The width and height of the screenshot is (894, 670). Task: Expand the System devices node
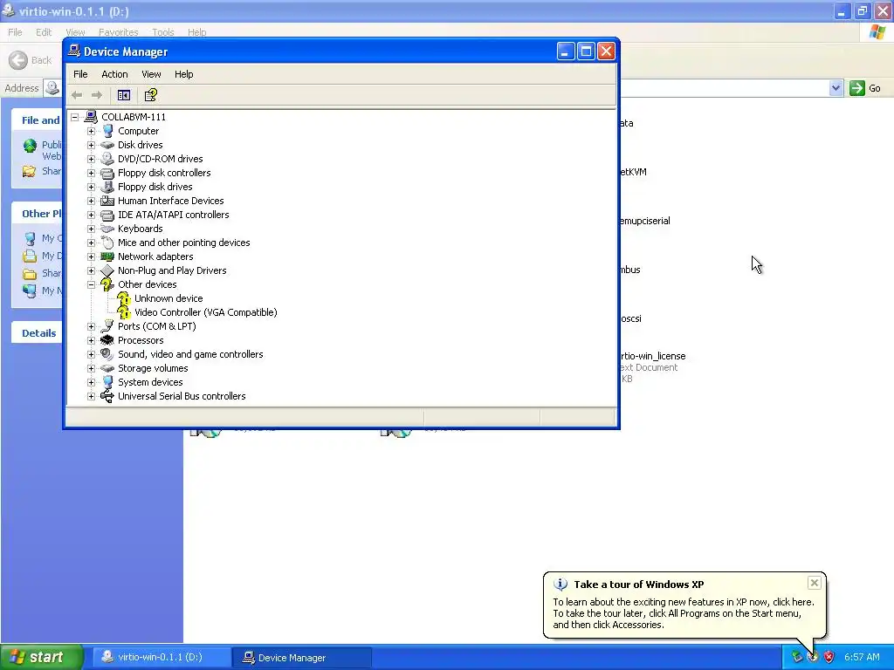tap(91, 382)
